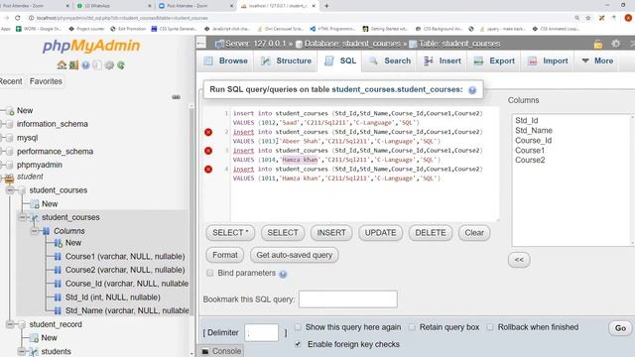Run the query with Go button
Image resolution: width=635 pixels, height=357 pixels.
[620, 328]
